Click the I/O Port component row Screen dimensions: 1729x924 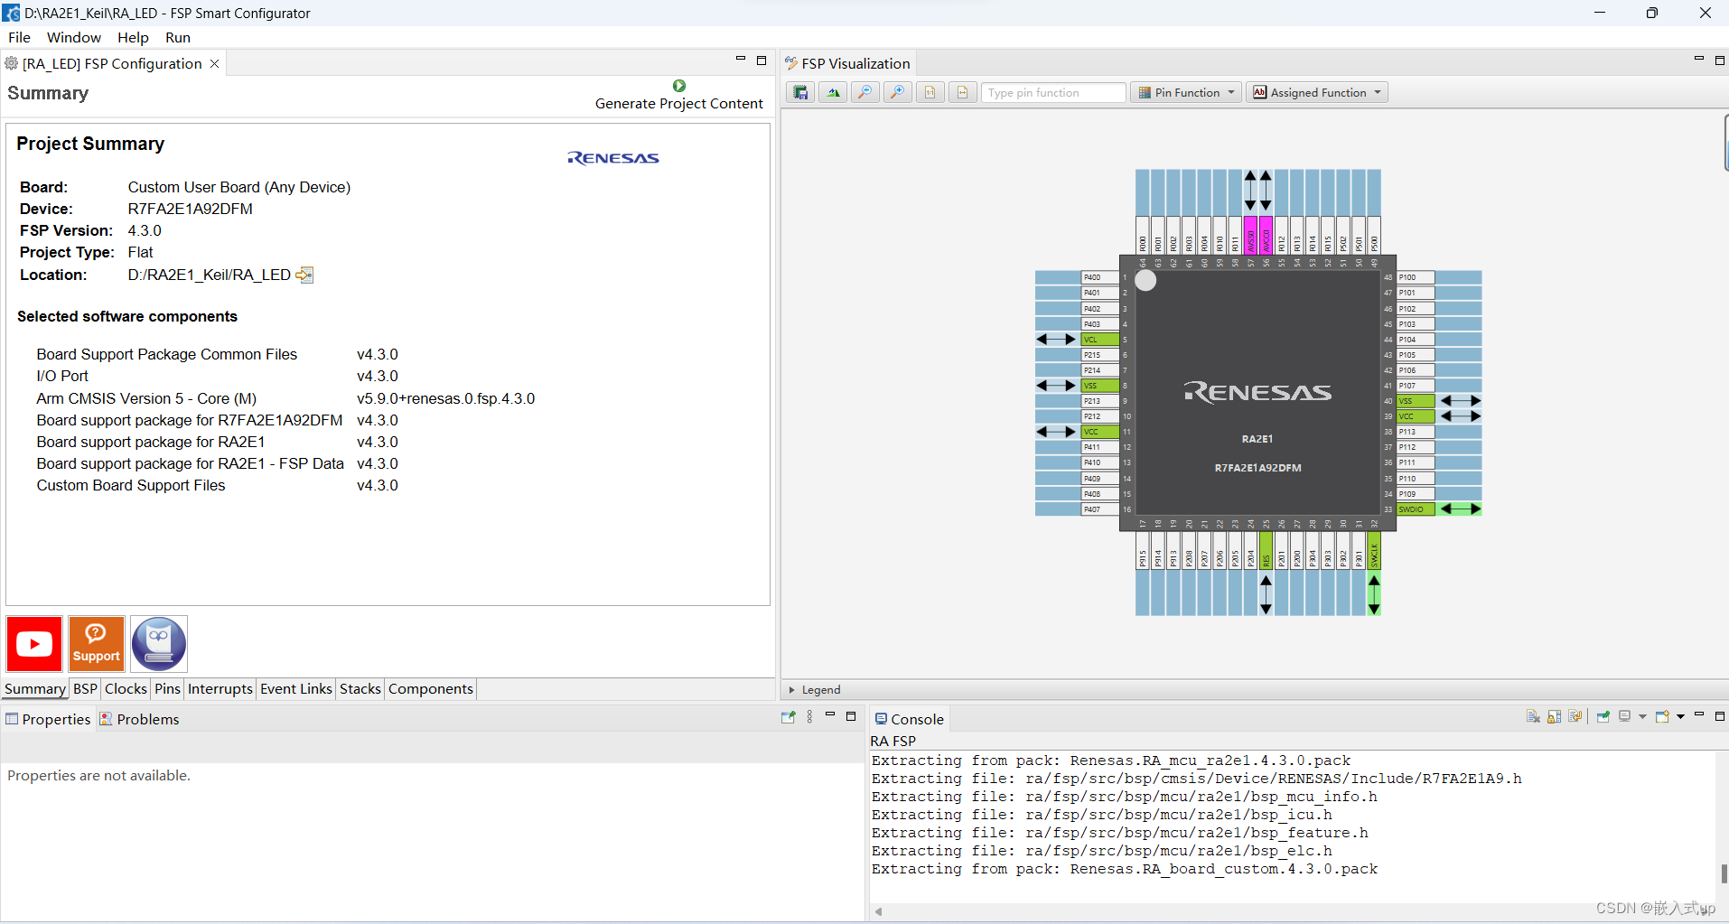tap(217, 376)
